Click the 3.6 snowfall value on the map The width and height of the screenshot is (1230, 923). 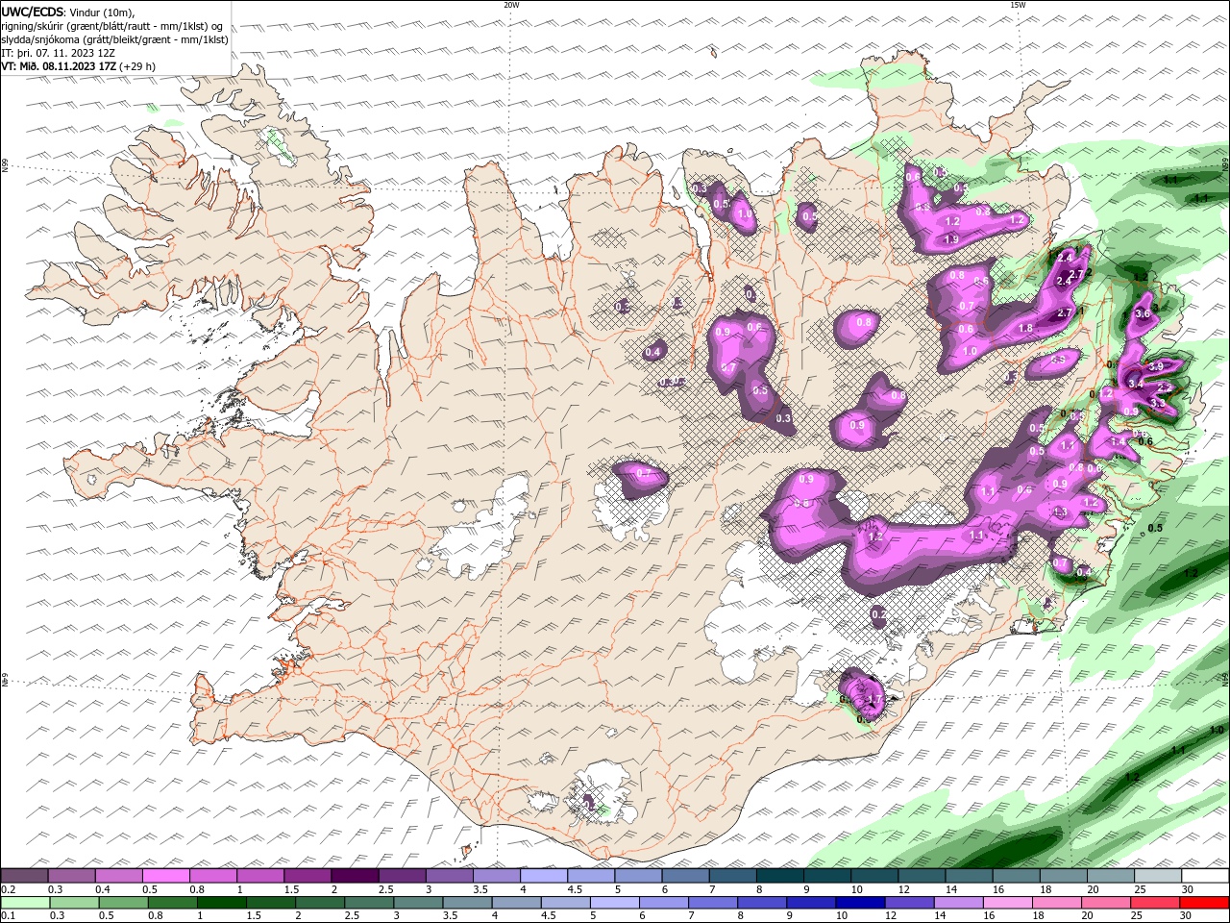coord(1143,313)
